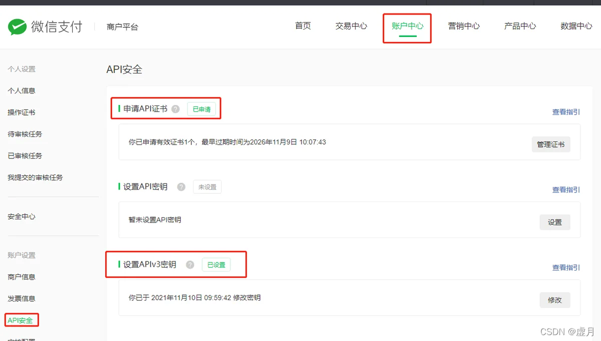This screenshot has height=341, width=601.
Task: Open 查看指引 link for 设置API密钥
Action: (x=566, y=189)
